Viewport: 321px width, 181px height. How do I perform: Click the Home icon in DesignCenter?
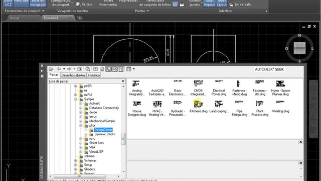pyautogui.click(x=102, y=69)
